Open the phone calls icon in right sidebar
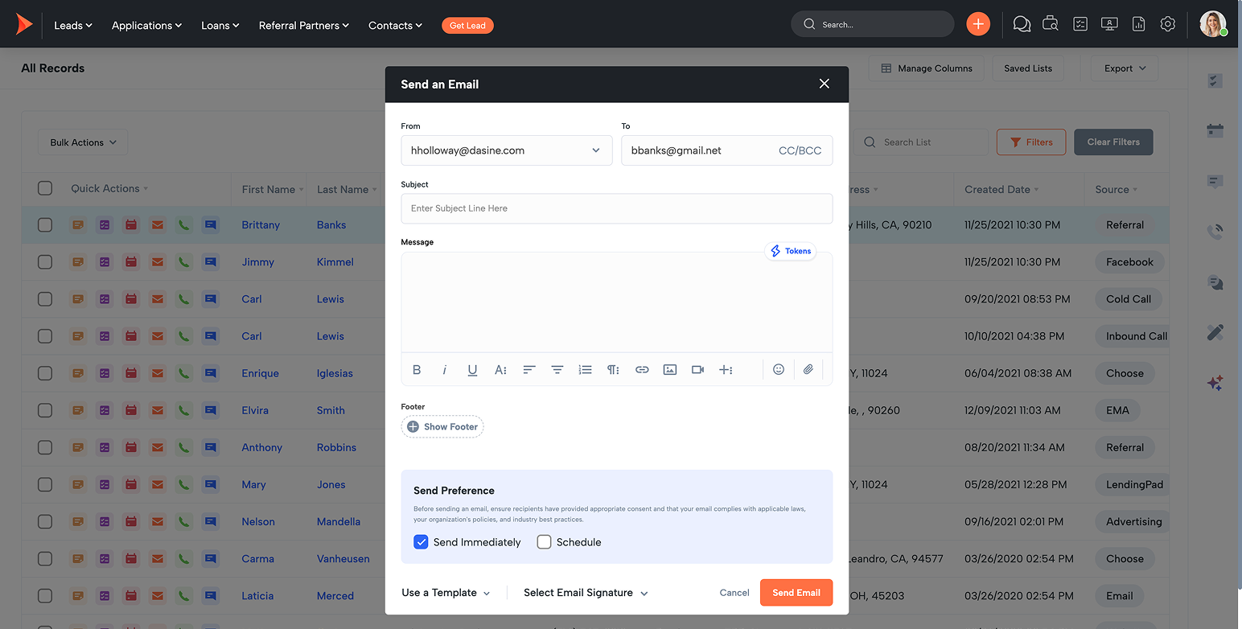This screenshot has height=629, width=1242. tap(1215, 232)
